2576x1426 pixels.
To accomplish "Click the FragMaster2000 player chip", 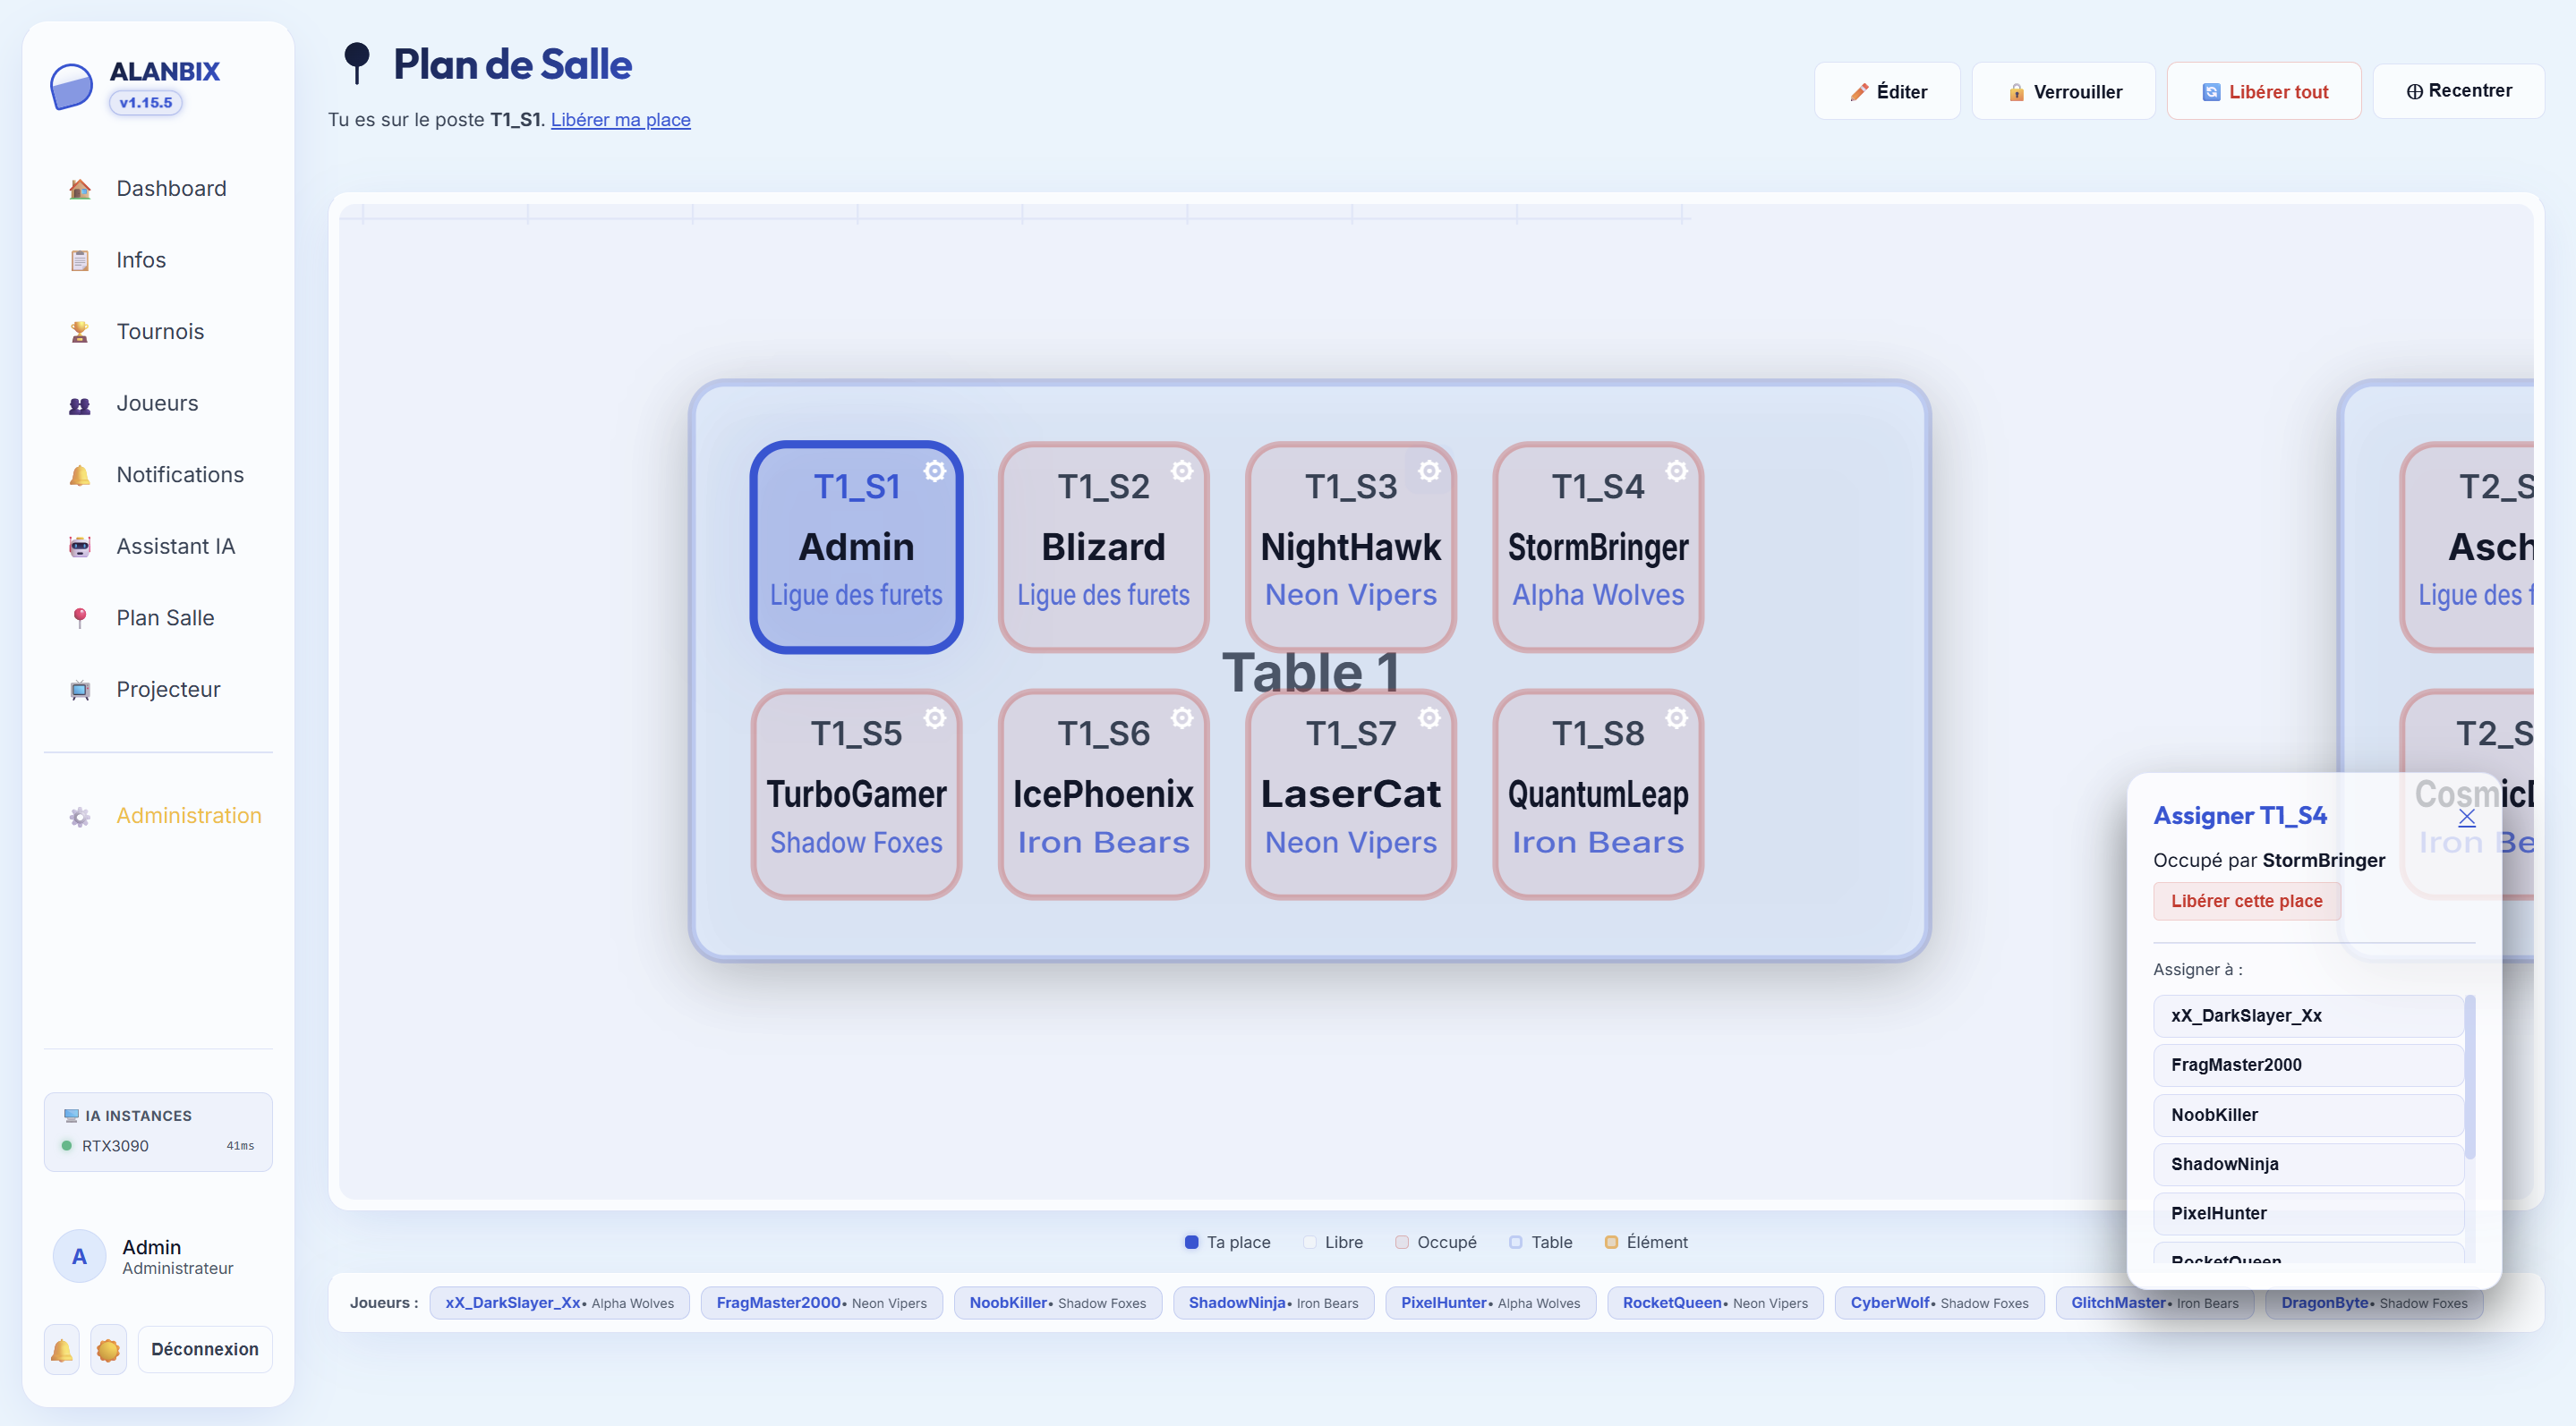I will pos(822,1303).
